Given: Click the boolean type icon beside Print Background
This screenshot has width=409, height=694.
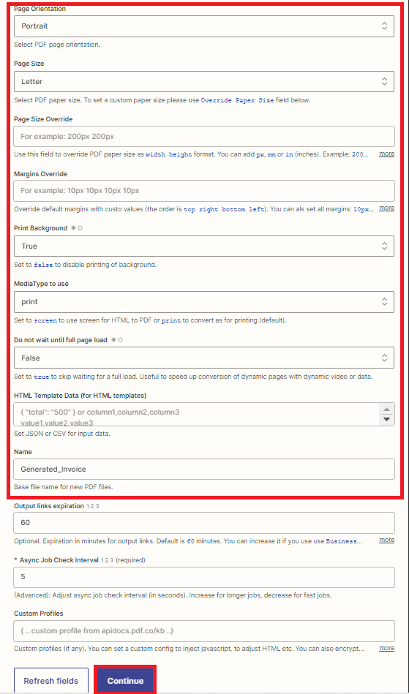Looking at the screenshot, I should [x=77, y=228].
